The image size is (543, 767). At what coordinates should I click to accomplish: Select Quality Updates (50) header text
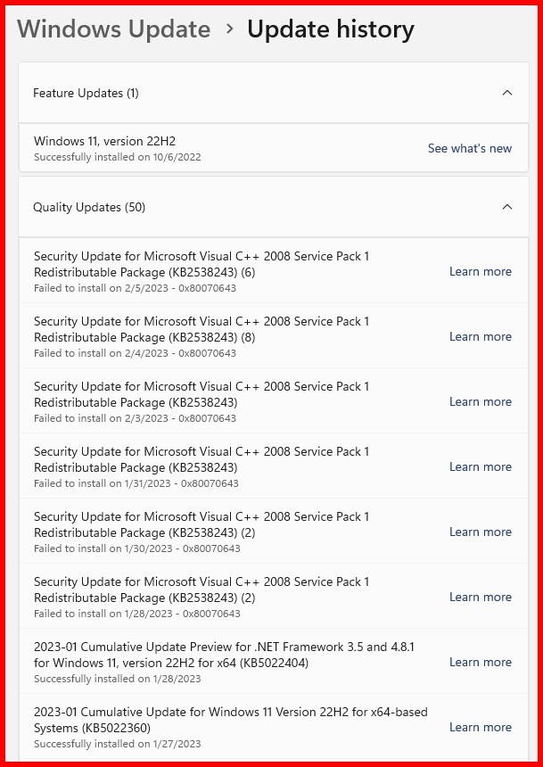coord(89,208)
